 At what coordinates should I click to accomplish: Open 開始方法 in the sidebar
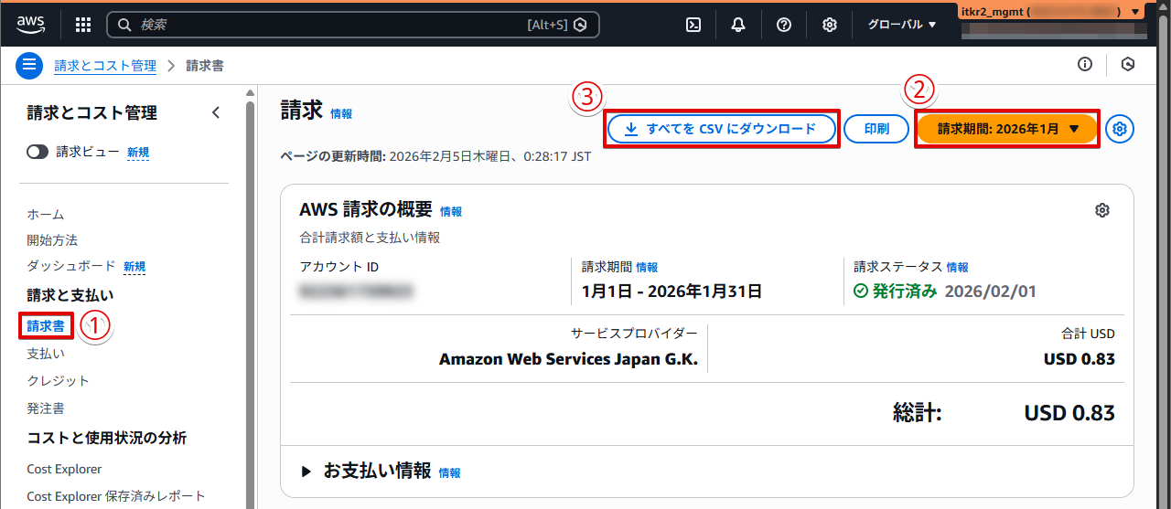click(x=52, y=240)
